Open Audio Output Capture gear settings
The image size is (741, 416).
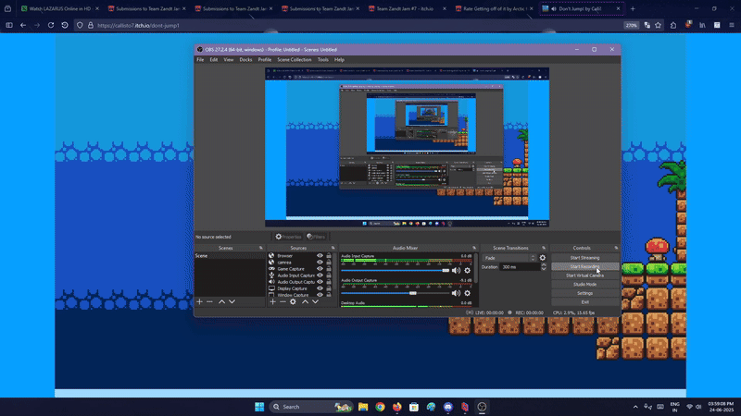click(468, 293)
